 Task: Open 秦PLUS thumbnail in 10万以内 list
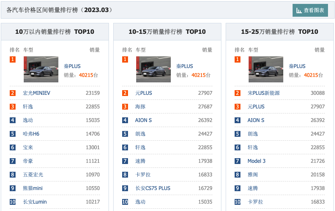[x=41, y=69]
